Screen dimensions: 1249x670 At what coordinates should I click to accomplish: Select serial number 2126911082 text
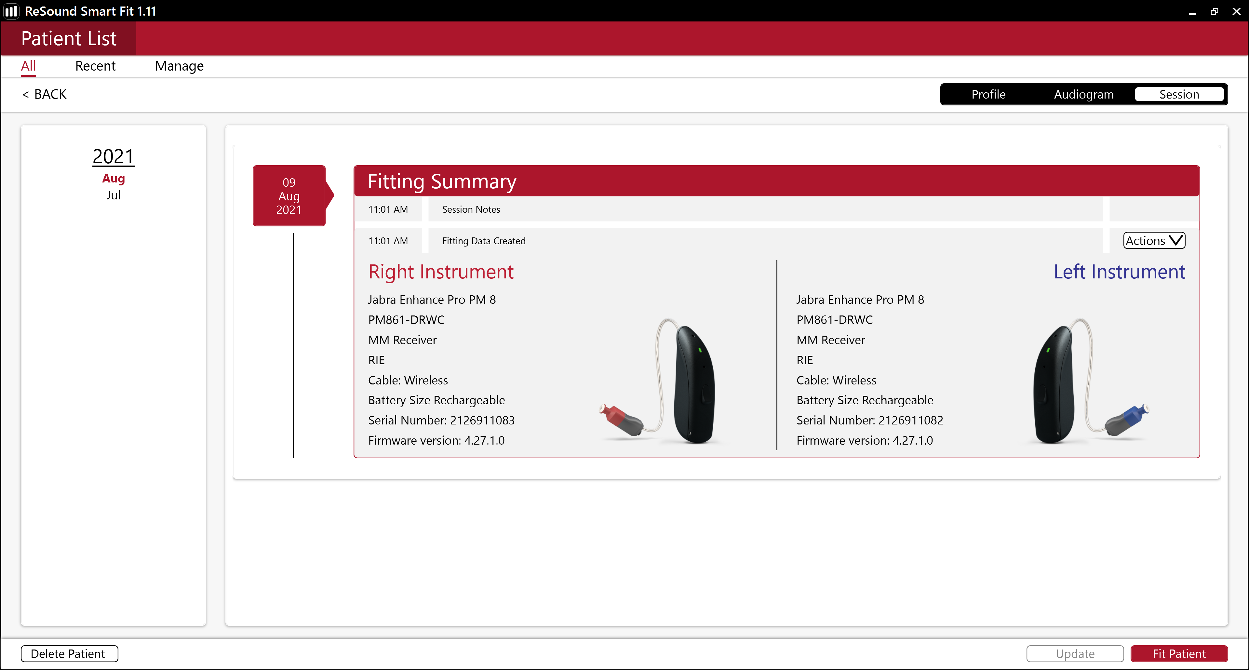pyautogui.click(x=911, y=420)
